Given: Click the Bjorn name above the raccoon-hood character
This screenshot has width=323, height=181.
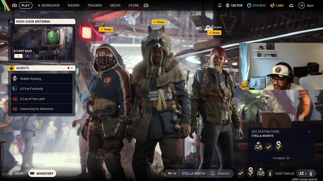Looking at the screenshot, I should pos(158,17).
